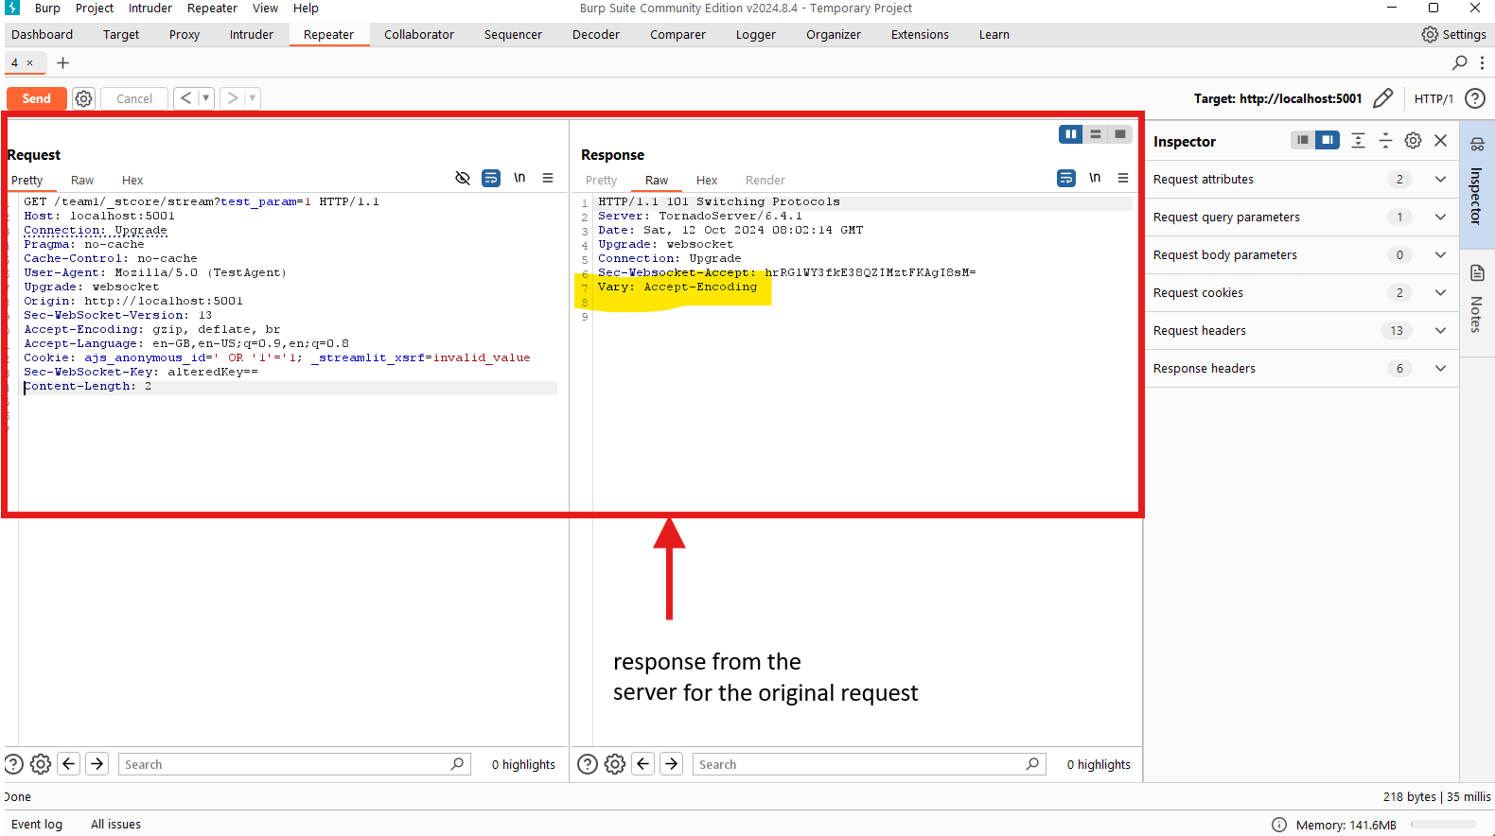Click the orange Send button

coord(37,98)
